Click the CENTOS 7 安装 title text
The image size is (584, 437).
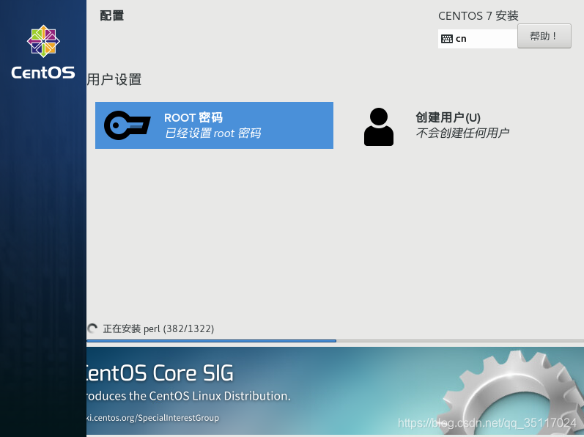(x=478, y=15)
